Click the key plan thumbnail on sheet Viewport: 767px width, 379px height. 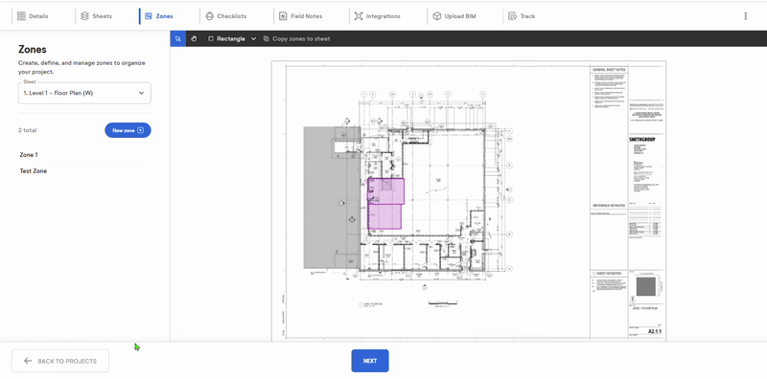(x=645, y=287)
